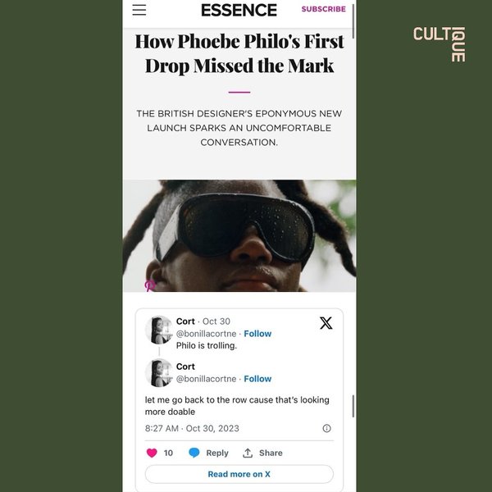Click the article headline about Phoebe Philo
Screen dimensions: 492x492
pyautogui.click(x=239, y=53)
